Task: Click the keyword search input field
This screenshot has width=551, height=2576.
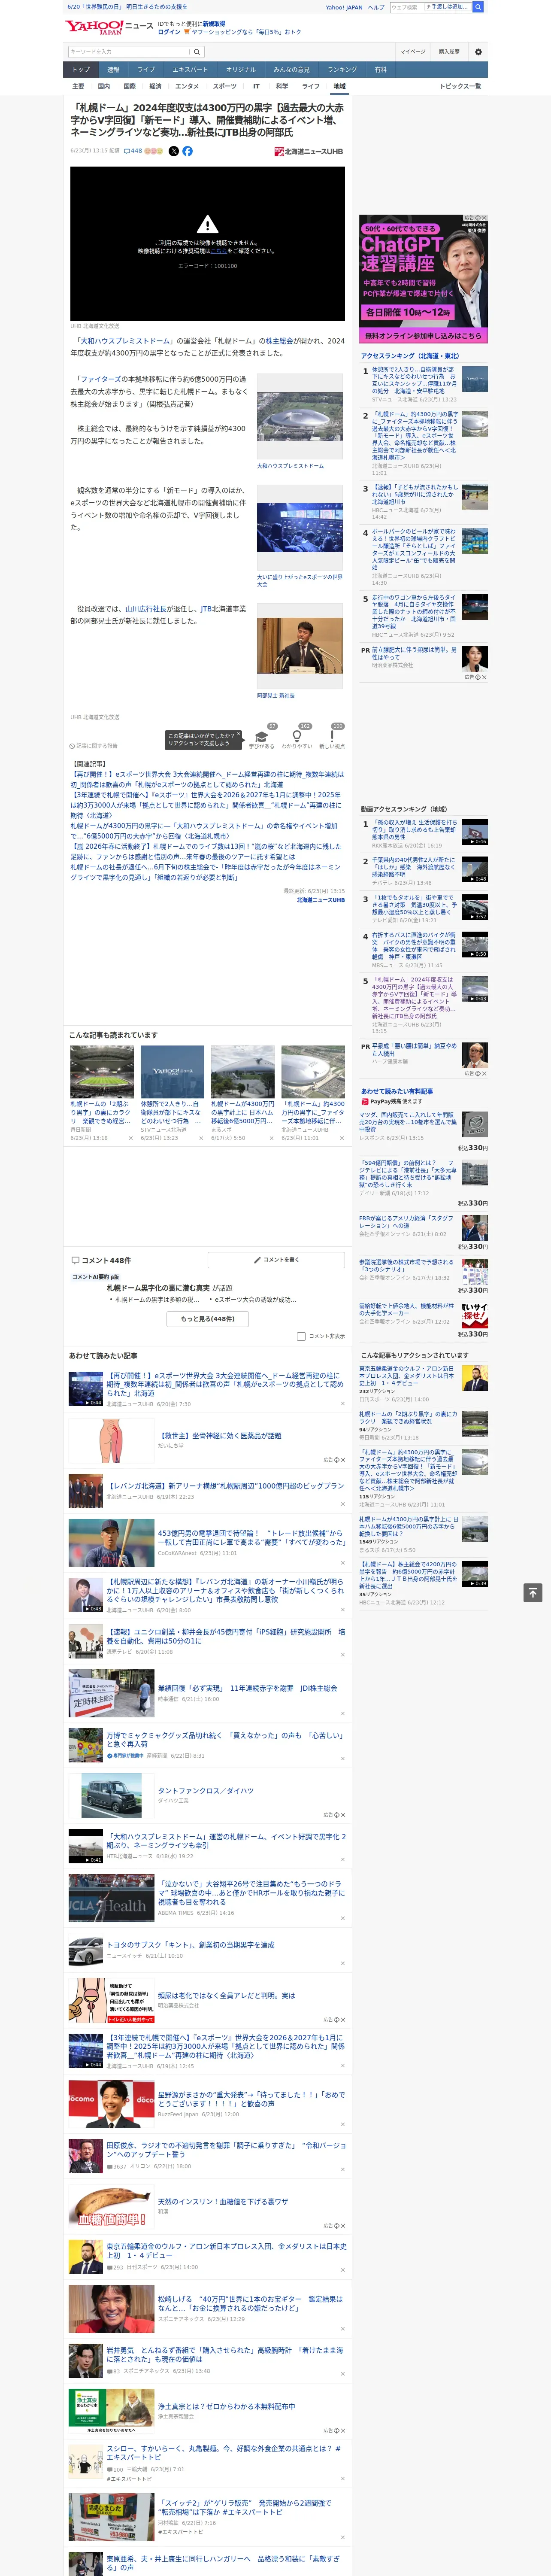Action: (129, 51)
